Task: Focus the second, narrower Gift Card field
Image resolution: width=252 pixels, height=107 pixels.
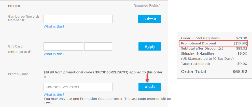Action: (x=98, y=46)
